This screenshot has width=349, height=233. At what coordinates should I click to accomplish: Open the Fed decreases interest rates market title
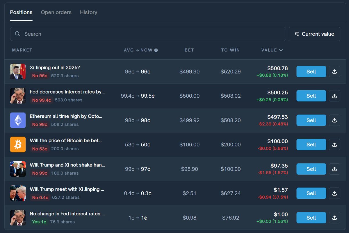click(67, 92)
